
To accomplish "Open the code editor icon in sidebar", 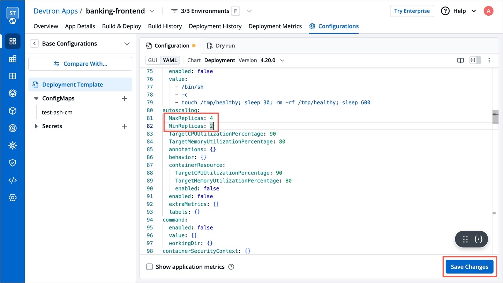I will tap(13, 180).
